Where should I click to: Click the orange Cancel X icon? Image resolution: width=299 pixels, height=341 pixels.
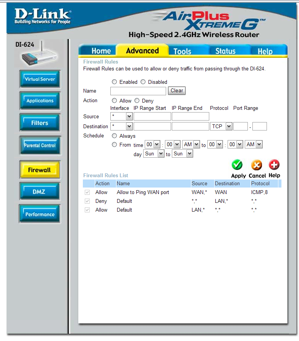tap(257, 165)
